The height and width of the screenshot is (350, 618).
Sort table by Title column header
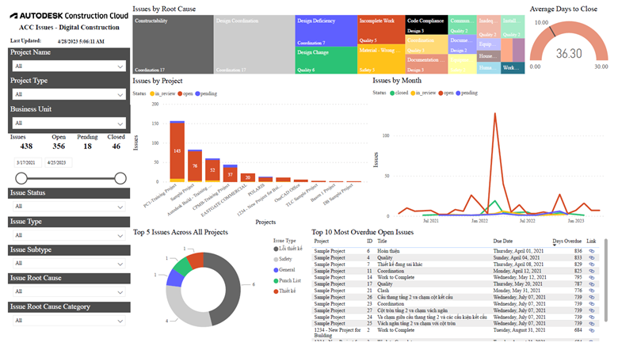coord(382,242)
